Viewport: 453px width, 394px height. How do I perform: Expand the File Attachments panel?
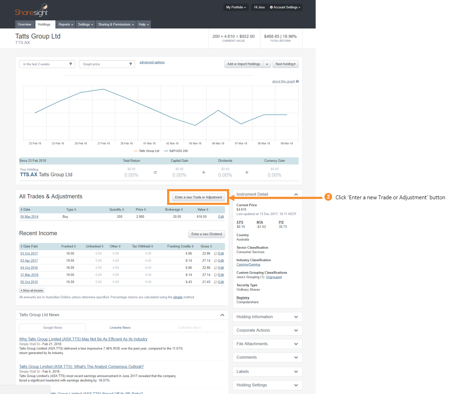(x=296, y=344)
